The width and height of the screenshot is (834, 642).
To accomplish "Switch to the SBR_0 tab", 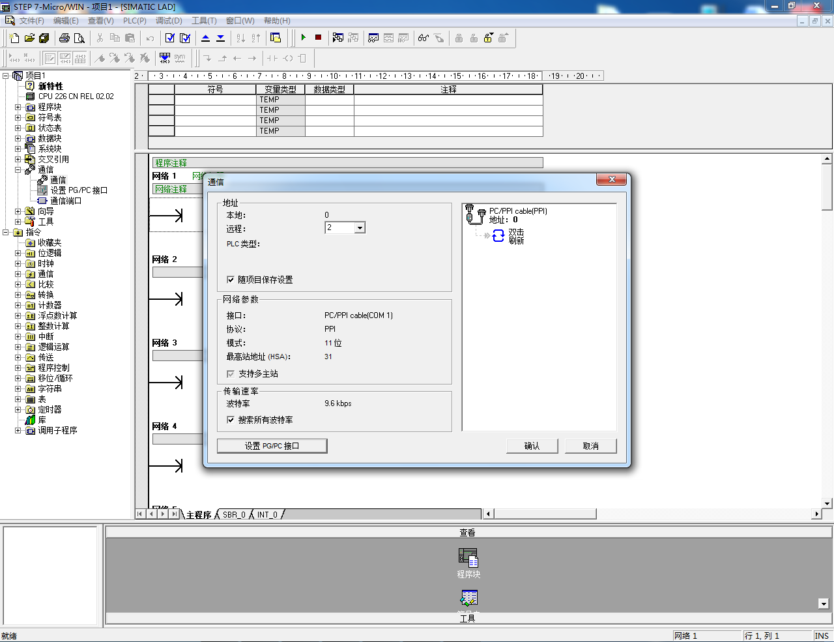I will pos(234,514).
